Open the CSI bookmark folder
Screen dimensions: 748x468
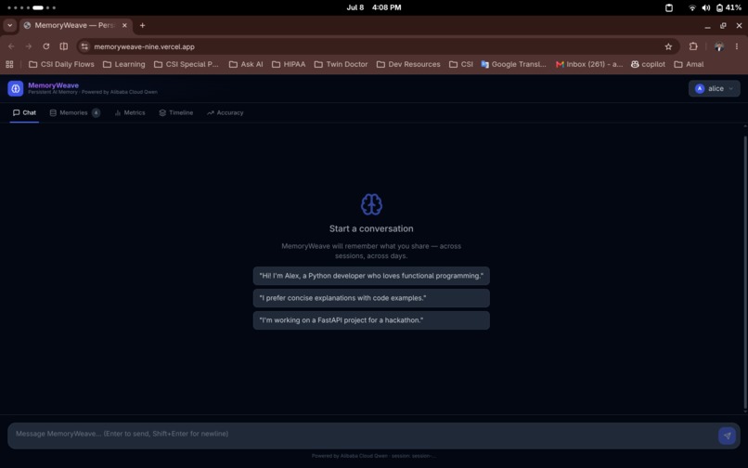click(x=461, y=64)
